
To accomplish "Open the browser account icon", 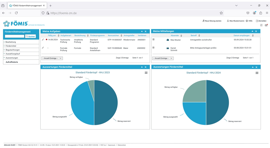I will [x=254, y=13].
